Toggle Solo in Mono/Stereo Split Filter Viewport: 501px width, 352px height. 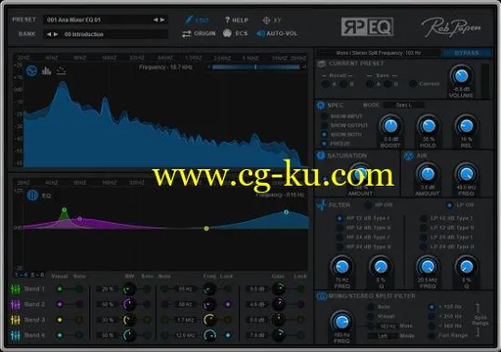click(371, 307)
